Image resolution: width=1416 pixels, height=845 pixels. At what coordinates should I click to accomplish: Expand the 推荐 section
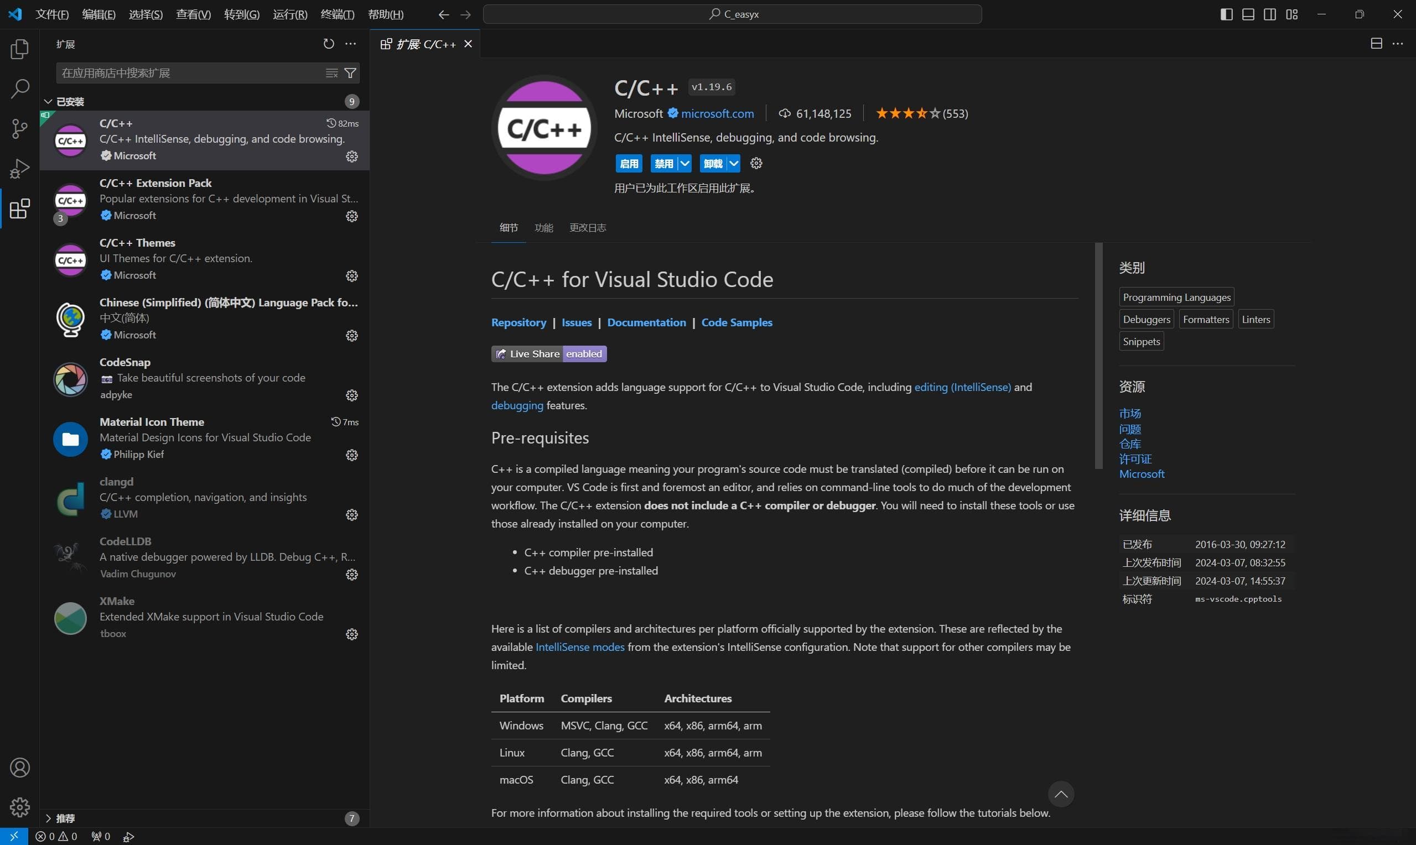tap(204, 818)
